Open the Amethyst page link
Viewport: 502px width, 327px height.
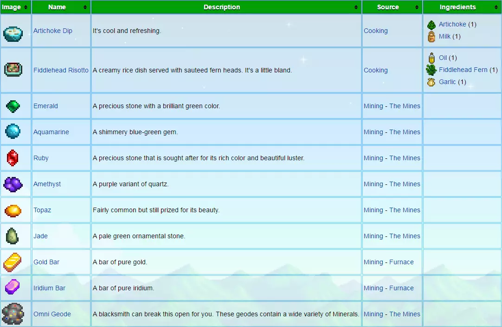tap(47, 184)
